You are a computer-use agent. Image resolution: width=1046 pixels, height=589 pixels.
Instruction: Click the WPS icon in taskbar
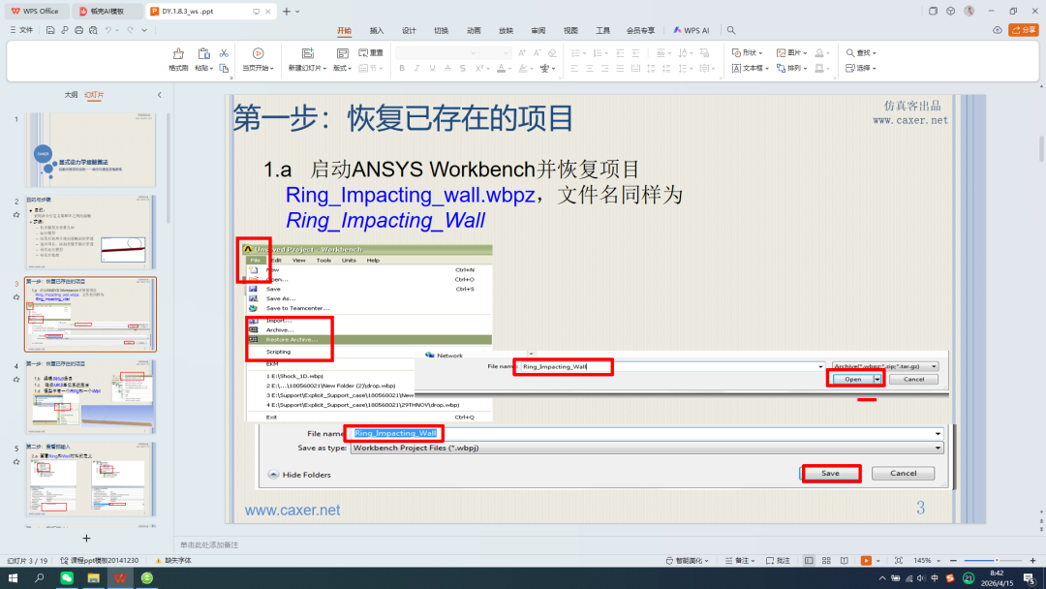[x=120, y=578]
